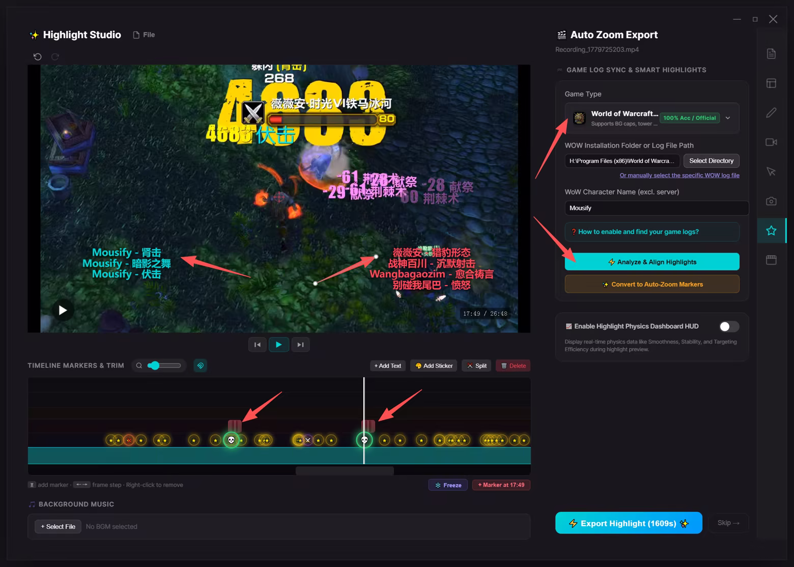
Task: Click the Add Text button
Action: coord(388,365)
